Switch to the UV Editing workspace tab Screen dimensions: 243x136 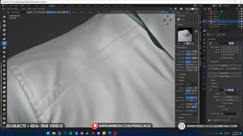pyautogui.click(x=61, y=6)
